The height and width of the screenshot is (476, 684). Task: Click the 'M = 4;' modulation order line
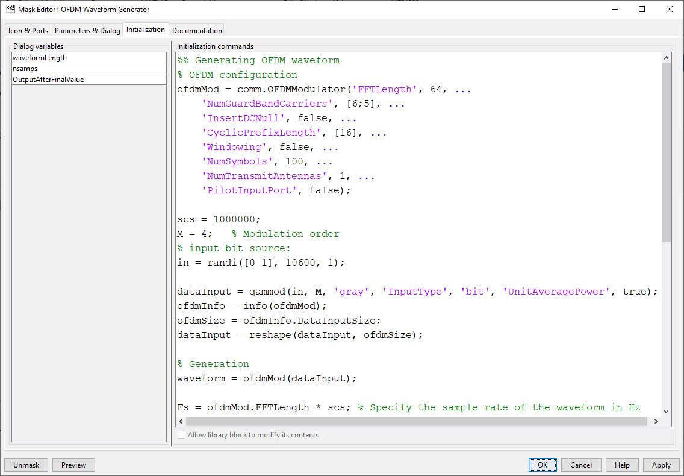(258, 234)
